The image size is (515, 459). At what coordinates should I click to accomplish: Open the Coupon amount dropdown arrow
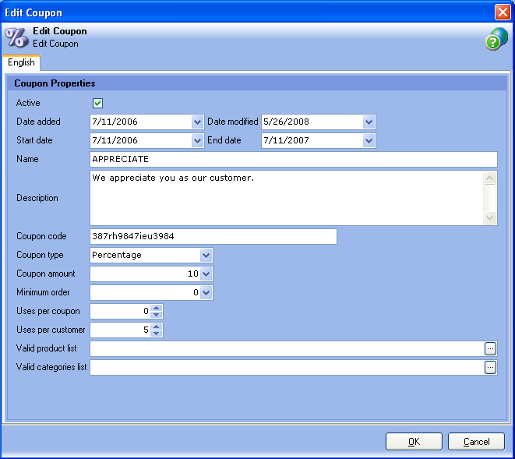click(x=206, y=274)
